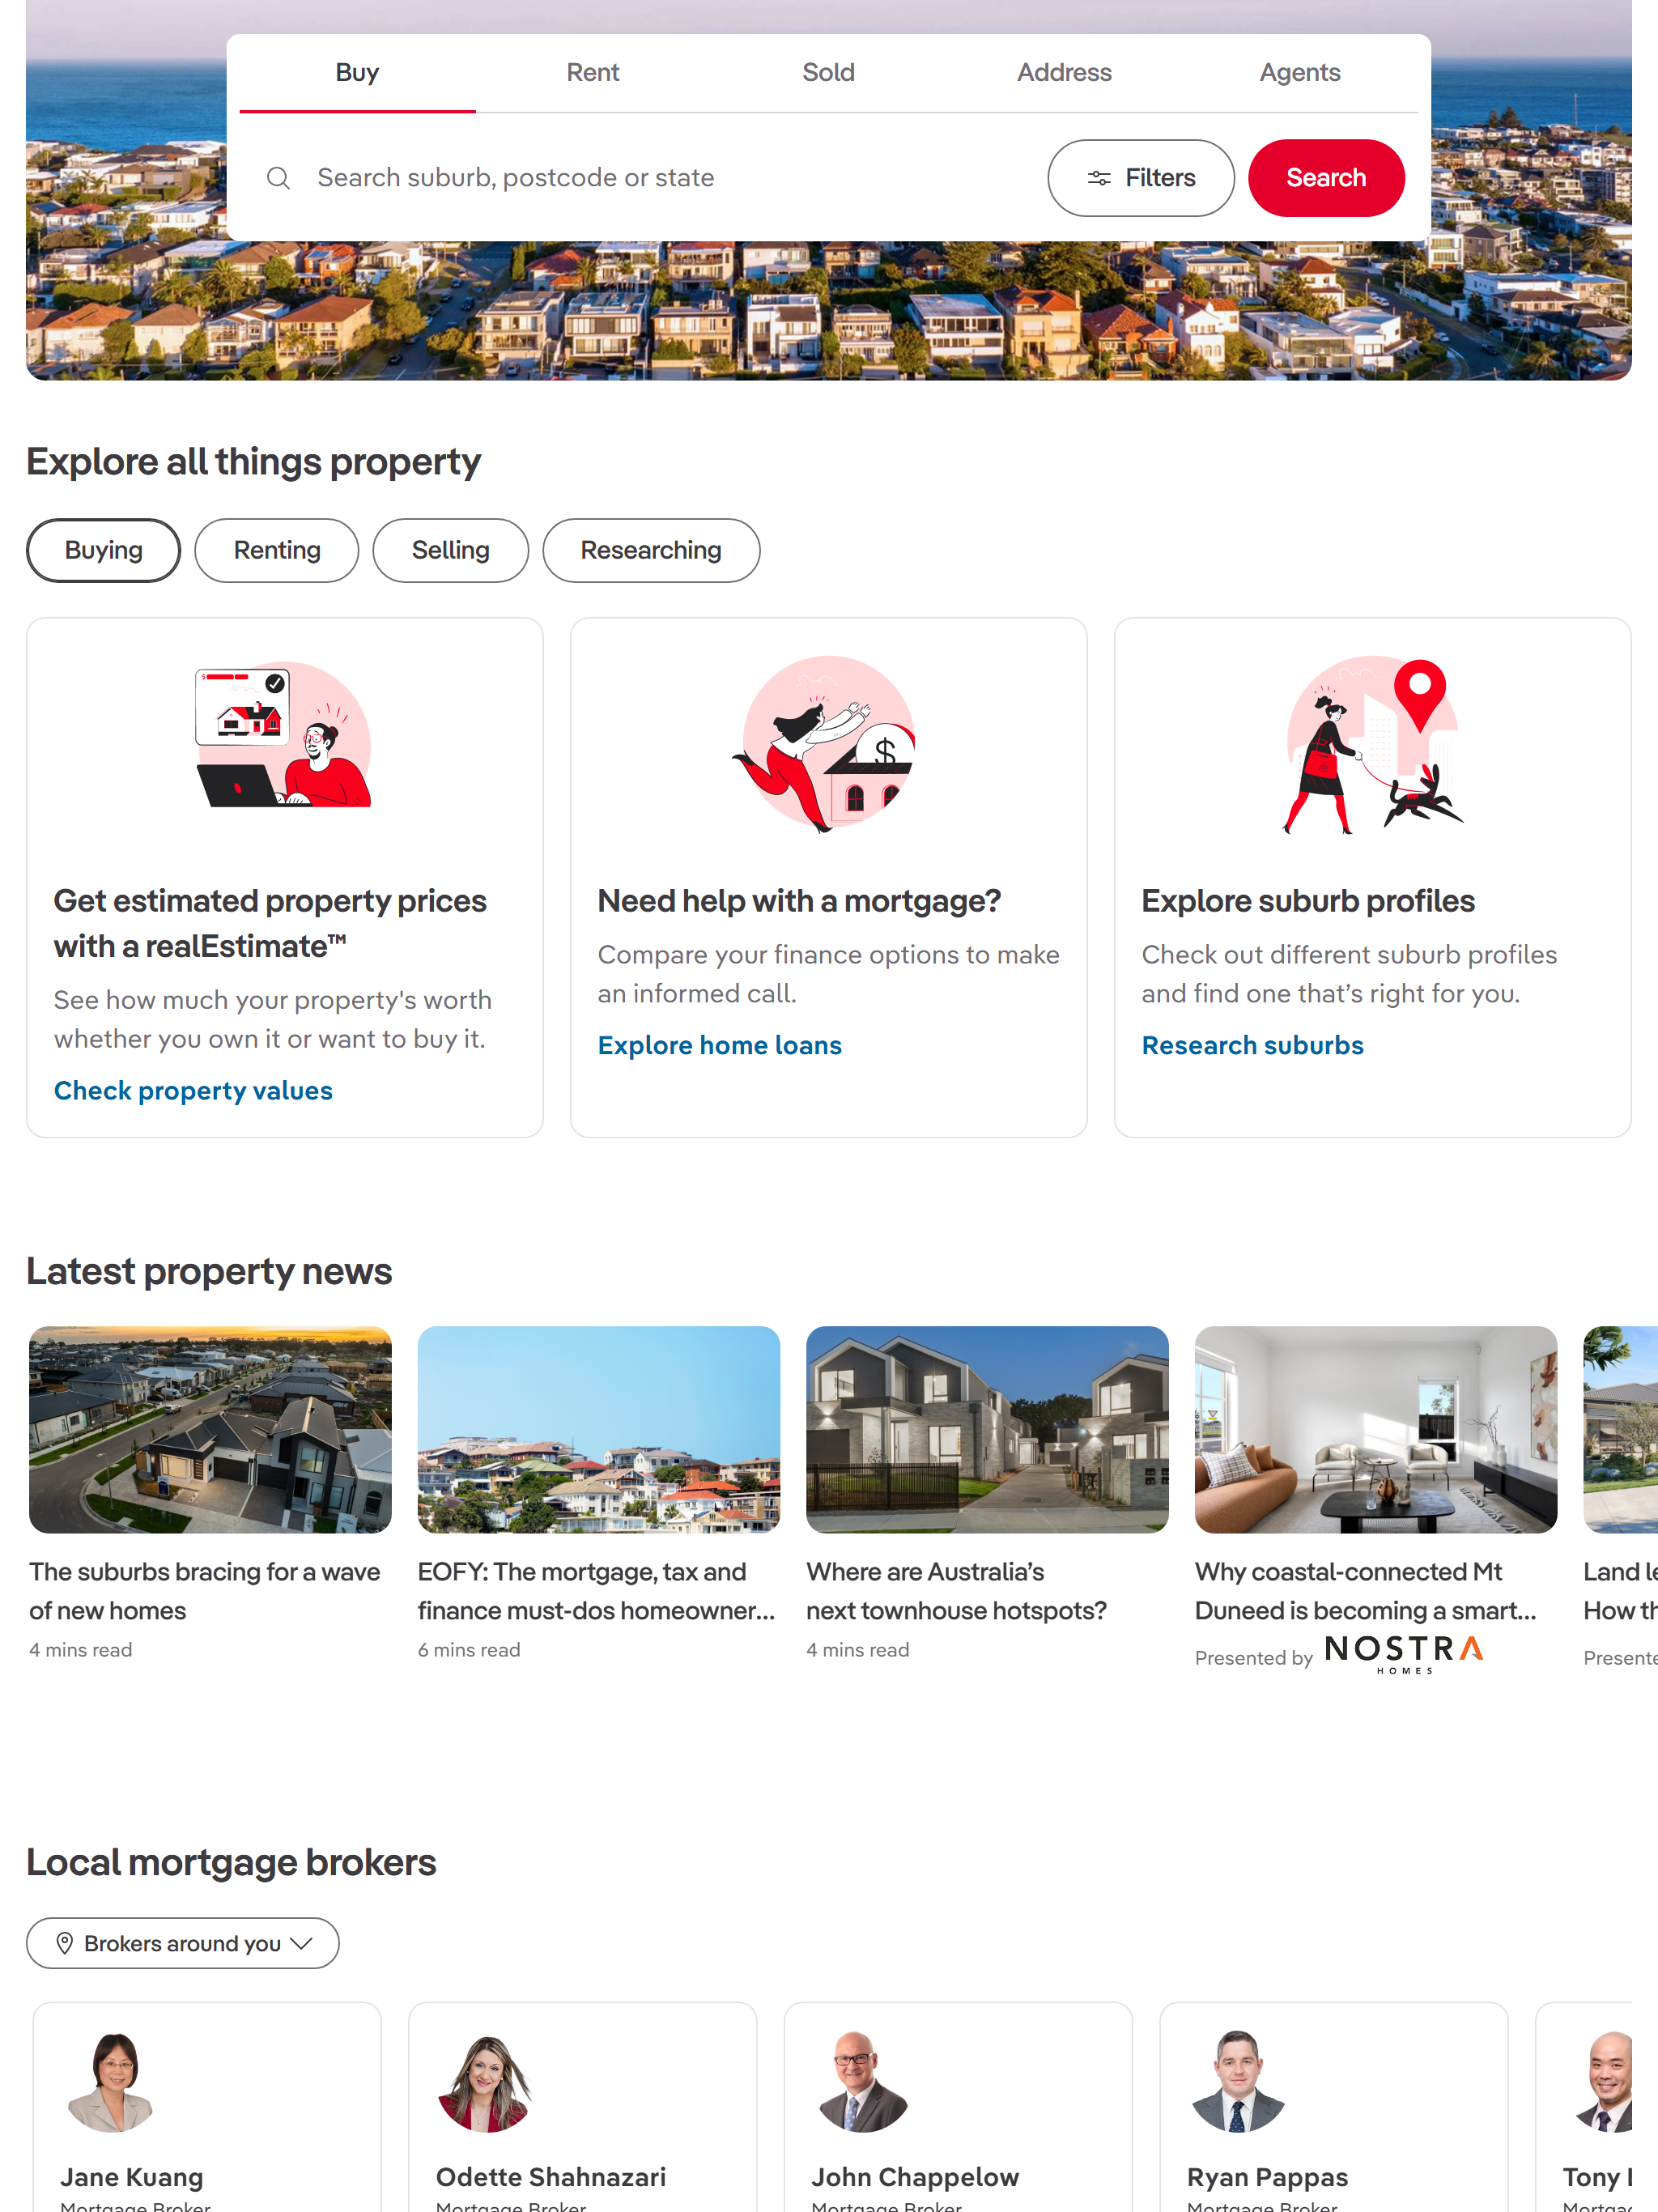Select the Buying filter chip
The width and height of the screenshot is (1658, 2212).
pos(104,550)
